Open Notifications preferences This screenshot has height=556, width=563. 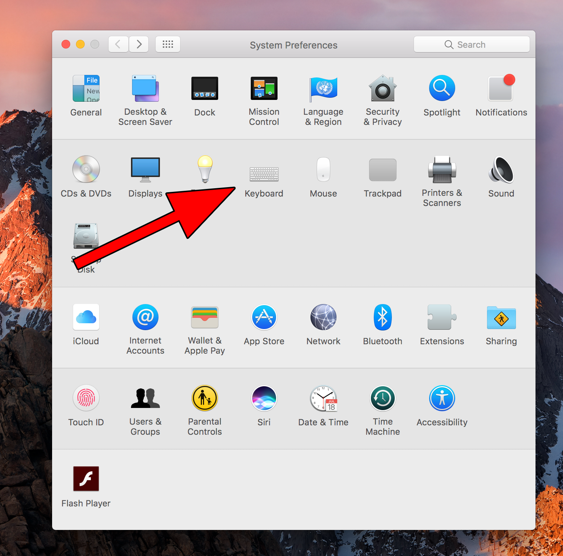(x=501, y=89)
